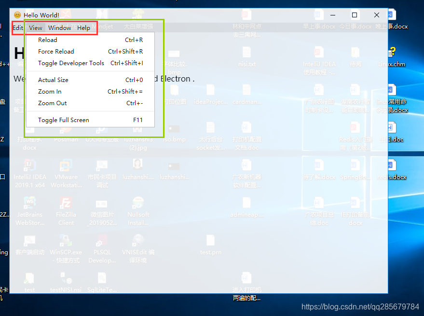Image resolution: width=424 pixels, height=316 pixels.
Task: Select the SqlLiteTe desktop icon
Action: (x=102, y=282)
